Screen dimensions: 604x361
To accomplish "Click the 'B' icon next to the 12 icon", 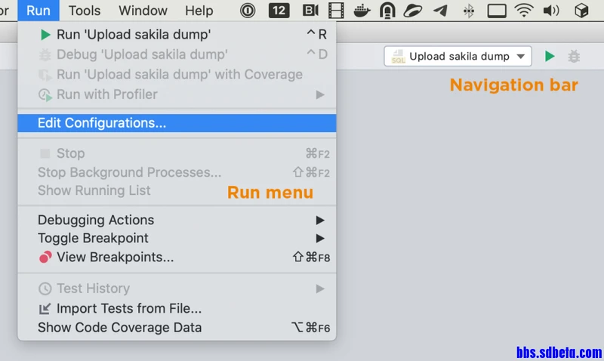I will coord(310,11).
